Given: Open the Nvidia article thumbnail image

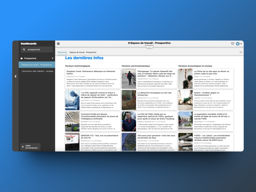Looking at the screenshot, I should click(72, 121).
